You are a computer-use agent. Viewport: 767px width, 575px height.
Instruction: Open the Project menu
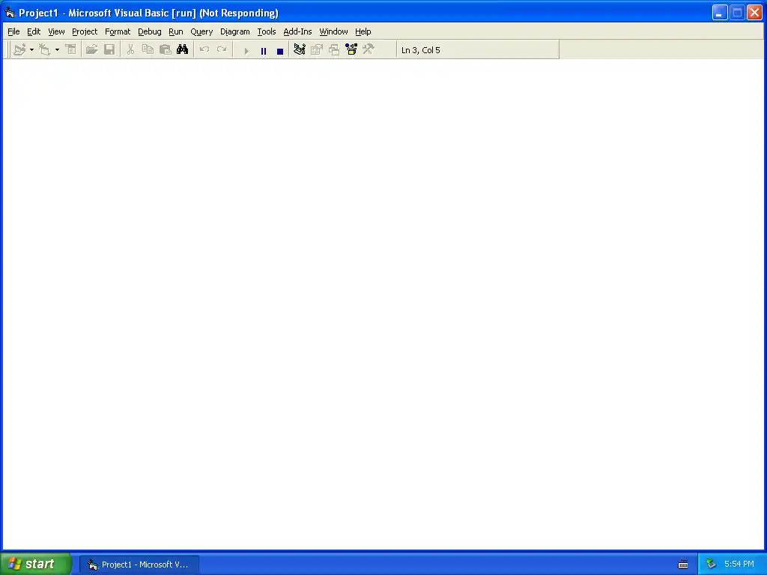pyautogui.click(x=85, y=31)
